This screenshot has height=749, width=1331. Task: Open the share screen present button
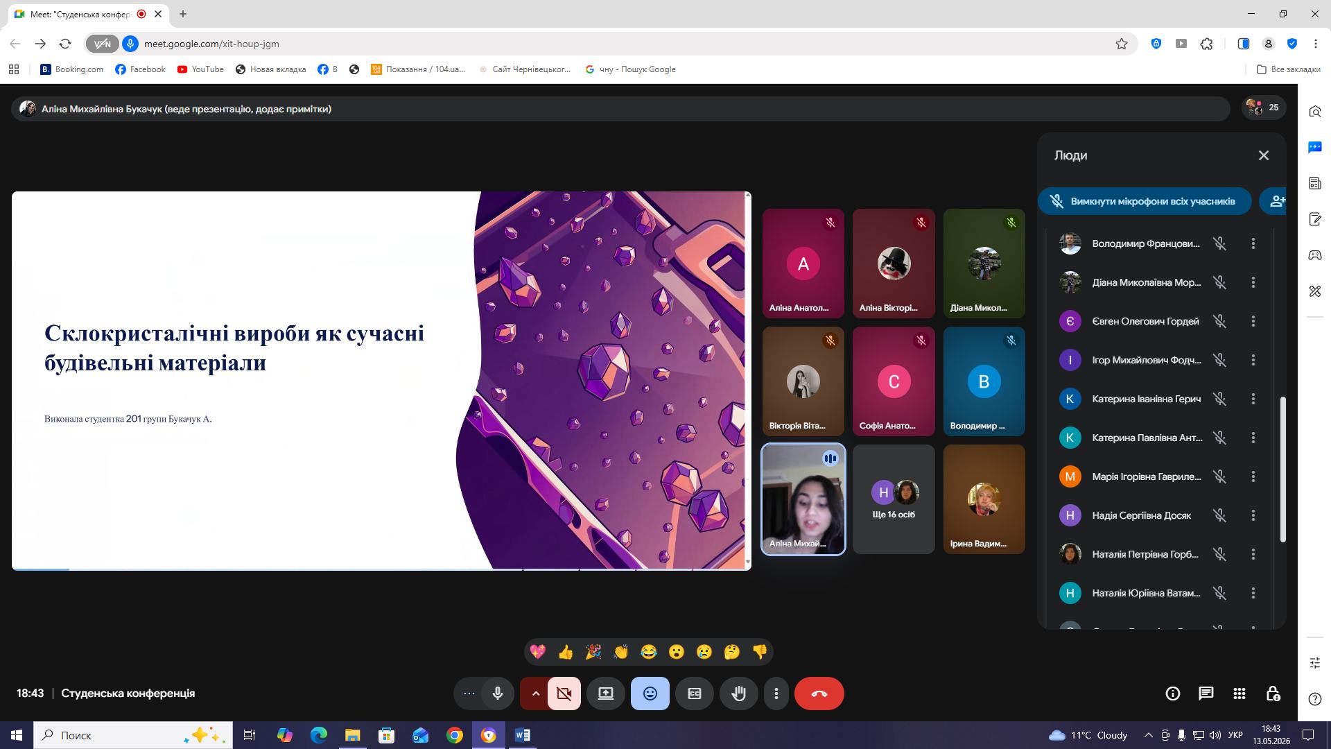coord(606,694)
